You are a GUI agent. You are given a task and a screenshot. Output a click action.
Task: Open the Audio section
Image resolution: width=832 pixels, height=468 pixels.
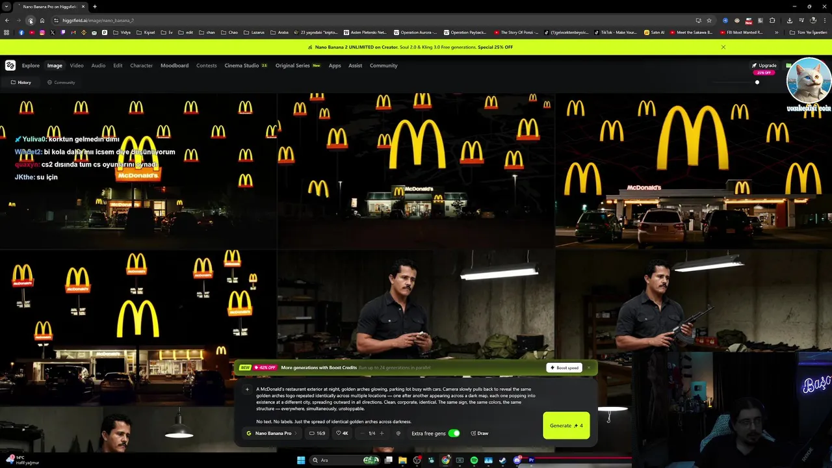tap(98, 66)
